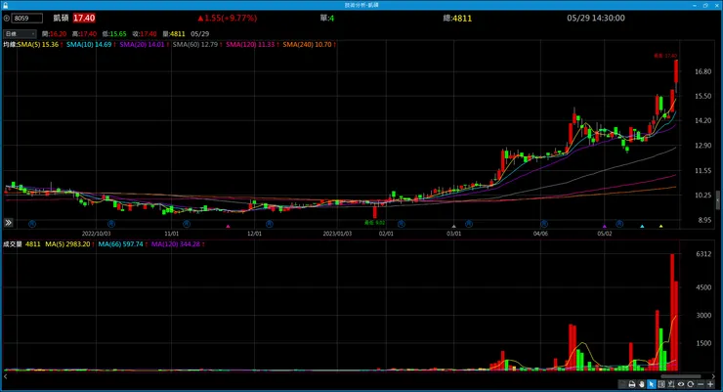Image resolution: width=723 pixels, height=392 pixels.
Task: Click the white triangle marker near 03/01
Action: (453, 226)
